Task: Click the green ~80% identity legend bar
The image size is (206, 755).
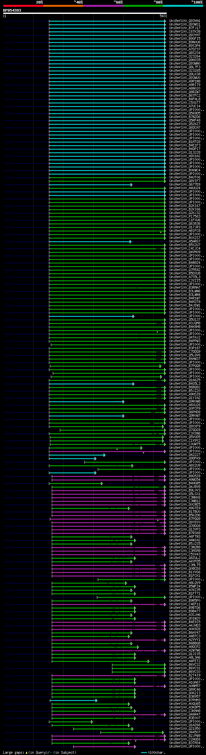Action: click(x=143, y=6)
